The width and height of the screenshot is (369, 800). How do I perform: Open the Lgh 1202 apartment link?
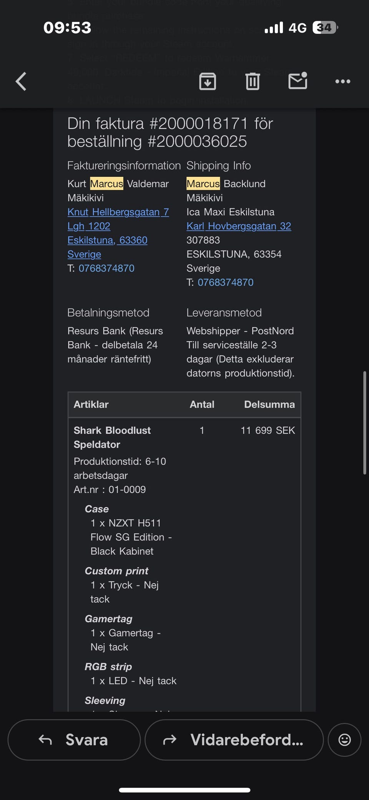pyautogui.click(x=89, y=226)
